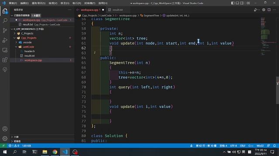Screen dimensions: 279x156
Task: Collapse the Cpp_Projects folder
Action: [29, 38]
